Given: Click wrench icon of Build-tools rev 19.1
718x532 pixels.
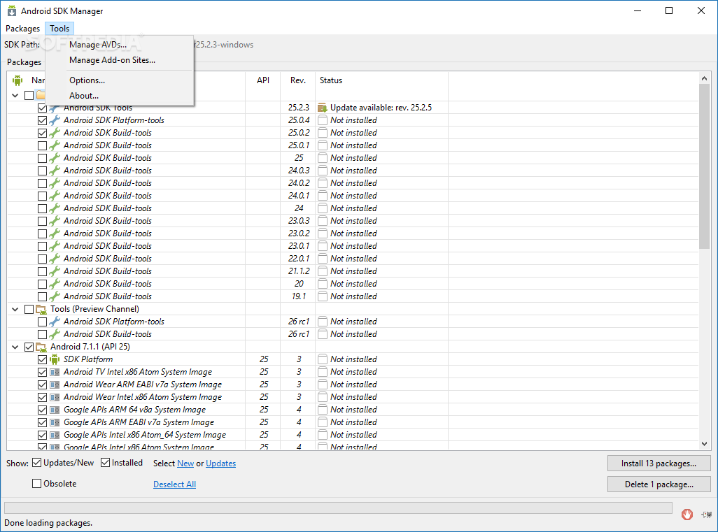Looking at the screenshot, I should (x=55, y=296).
